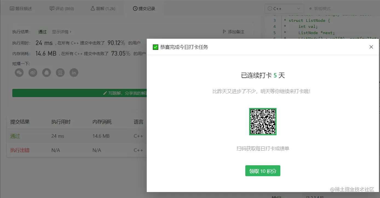This screenshot has height=198, width=380.
Task: Open the 通过 submission record
Action: pos(15,136)
